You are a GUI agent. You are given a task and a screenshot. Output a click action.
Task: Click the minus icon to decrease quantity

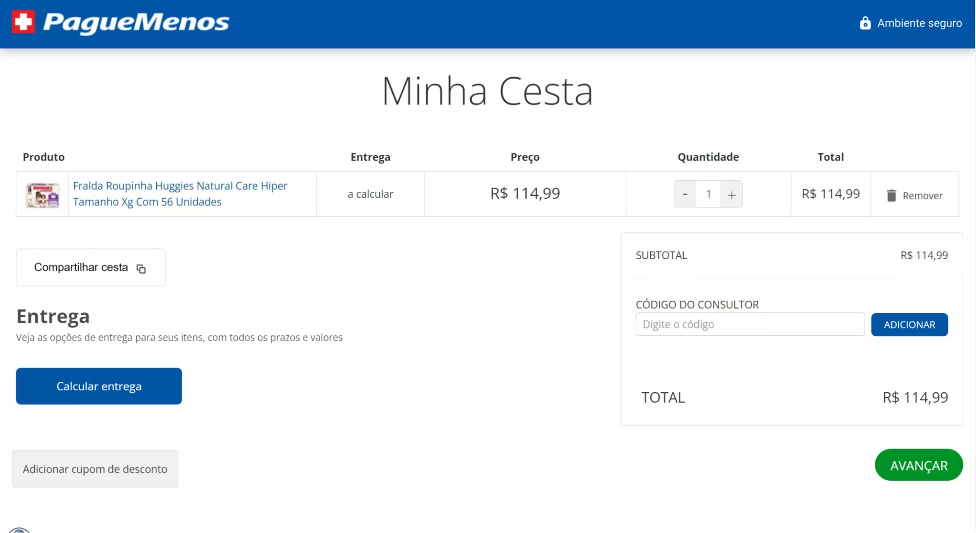pyautogui.click(x=685, y=194)
